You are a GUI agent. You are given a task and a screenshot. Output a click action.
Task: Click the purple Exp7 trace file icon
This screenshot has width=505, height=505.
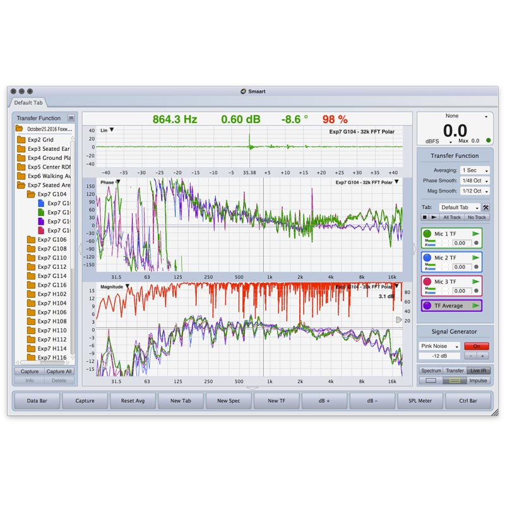41,222
